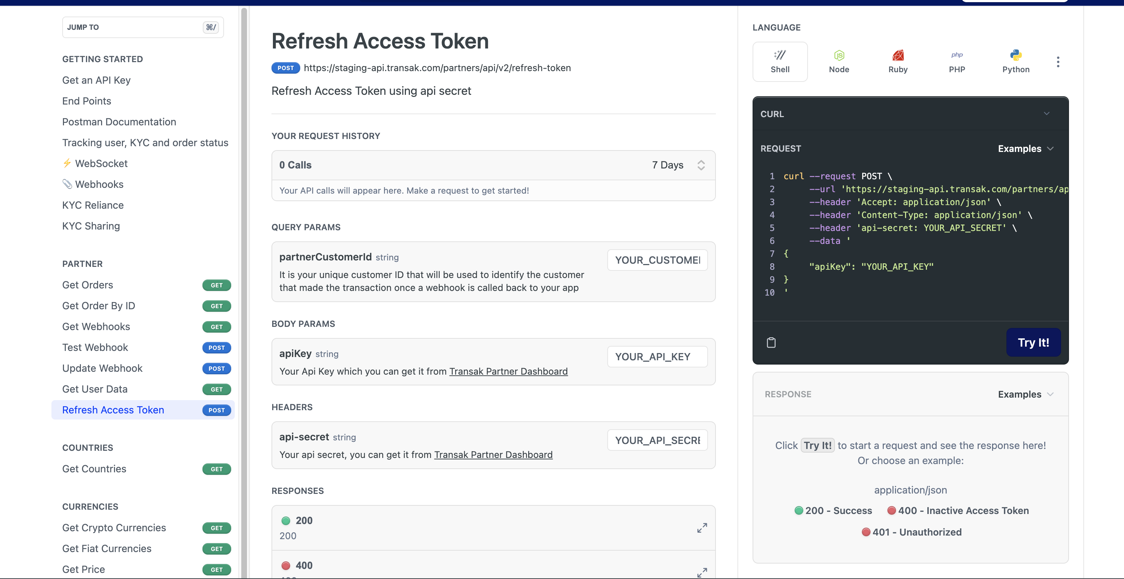
Task: Go to the WebSocket sidebar page
Action: pos(101,163)
